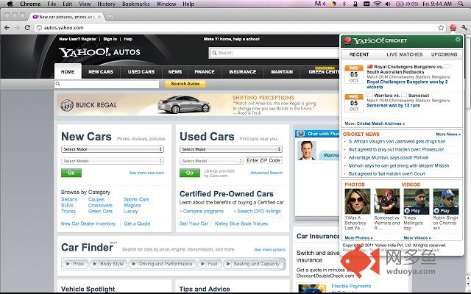Viewport: 471px width, 294px height.
Task: Click Sign In link in header
Action: point(110,39)
